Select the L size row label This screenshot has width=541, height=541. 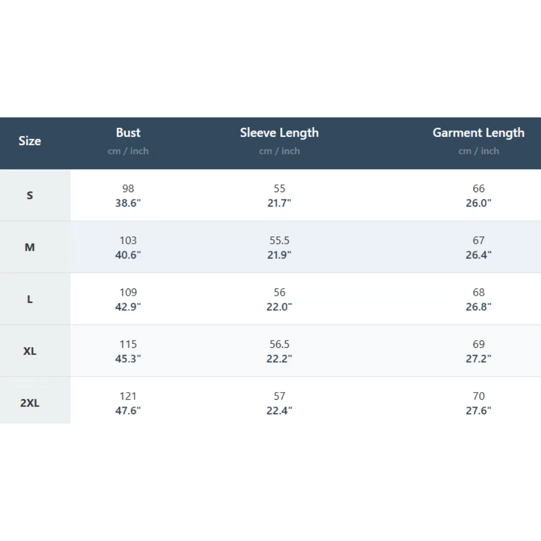pos(30,300)
